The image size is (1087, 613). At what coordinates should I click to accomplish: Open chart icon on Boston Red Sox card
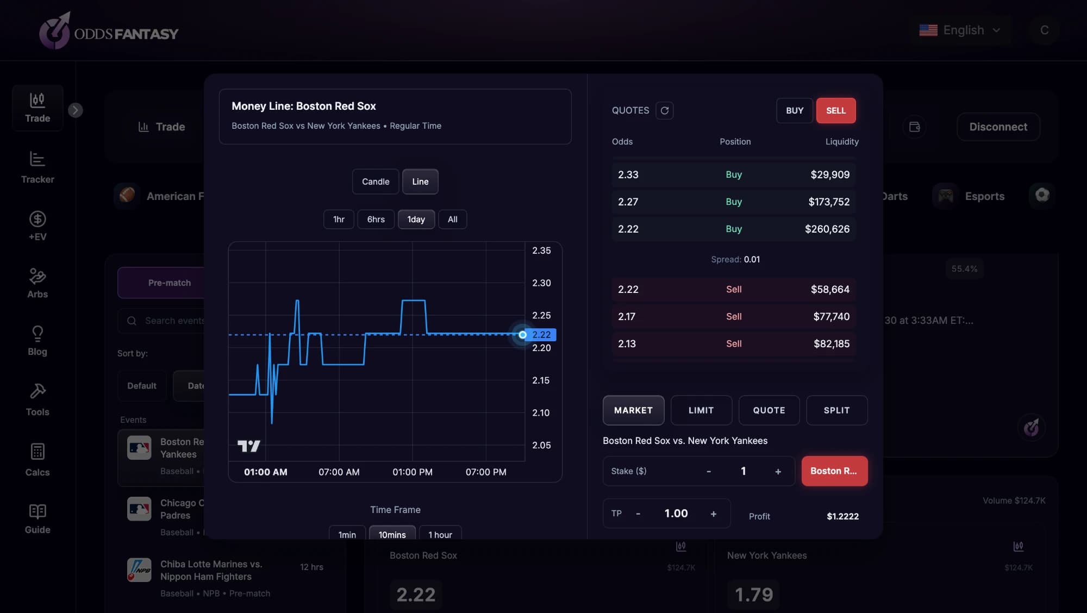[x=680, y=546]
